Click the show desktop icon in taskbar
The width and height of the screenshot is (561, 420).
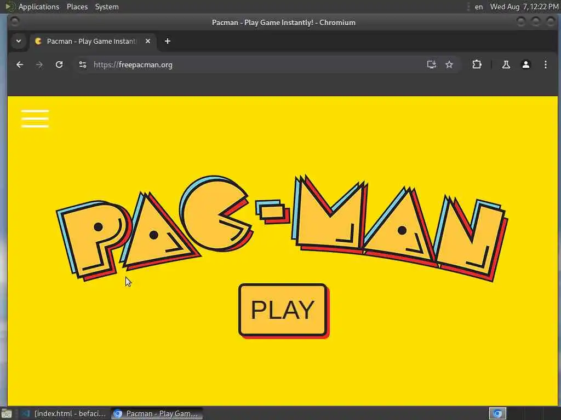tap(7, 413)
